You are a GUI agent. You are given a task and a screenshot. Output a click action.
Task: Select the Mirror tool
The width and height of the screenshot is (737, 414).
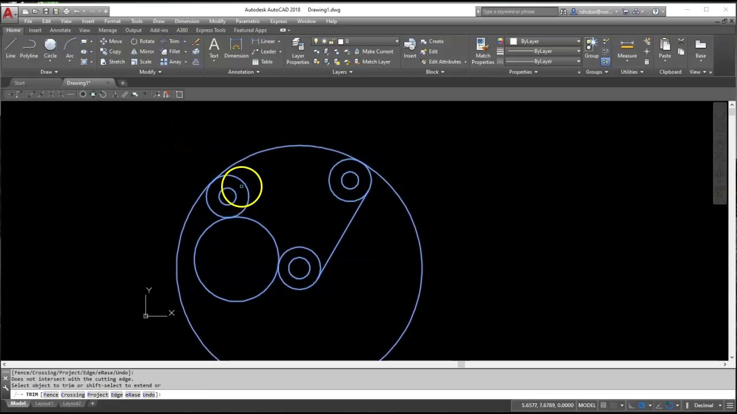pyautogui.click(x=142, y=52)
